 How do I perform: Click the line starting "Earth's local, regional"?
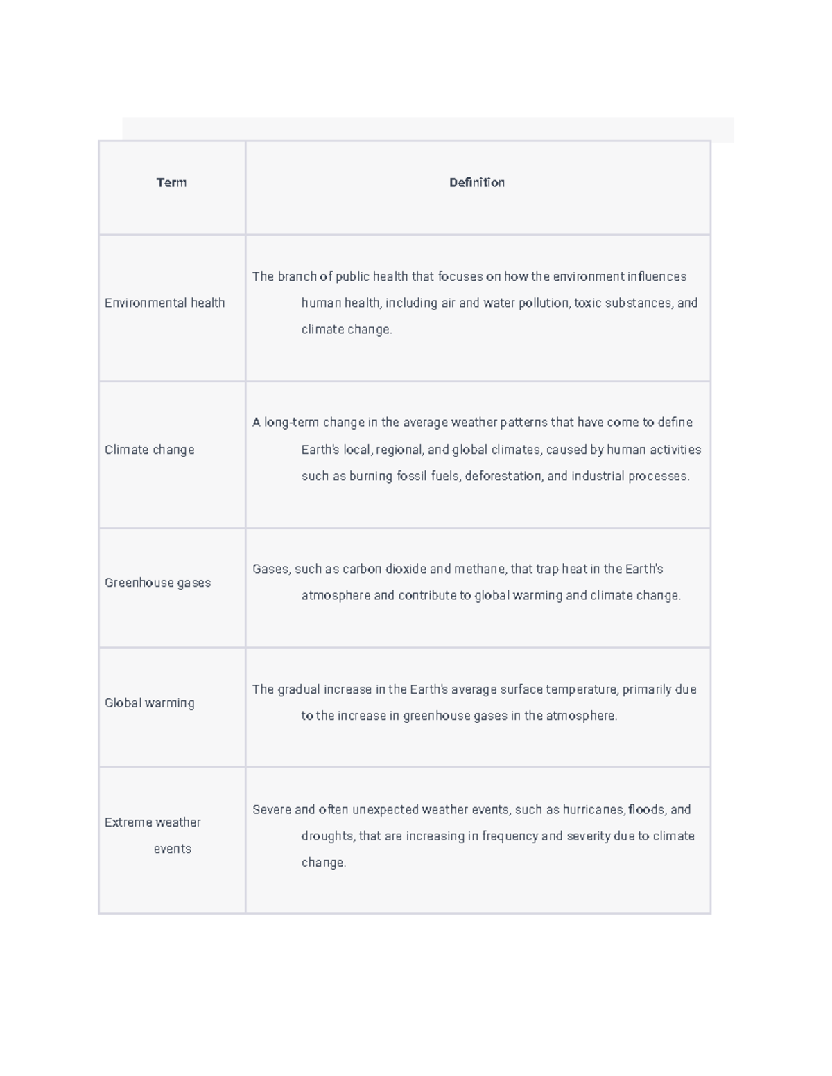point(501,450)
